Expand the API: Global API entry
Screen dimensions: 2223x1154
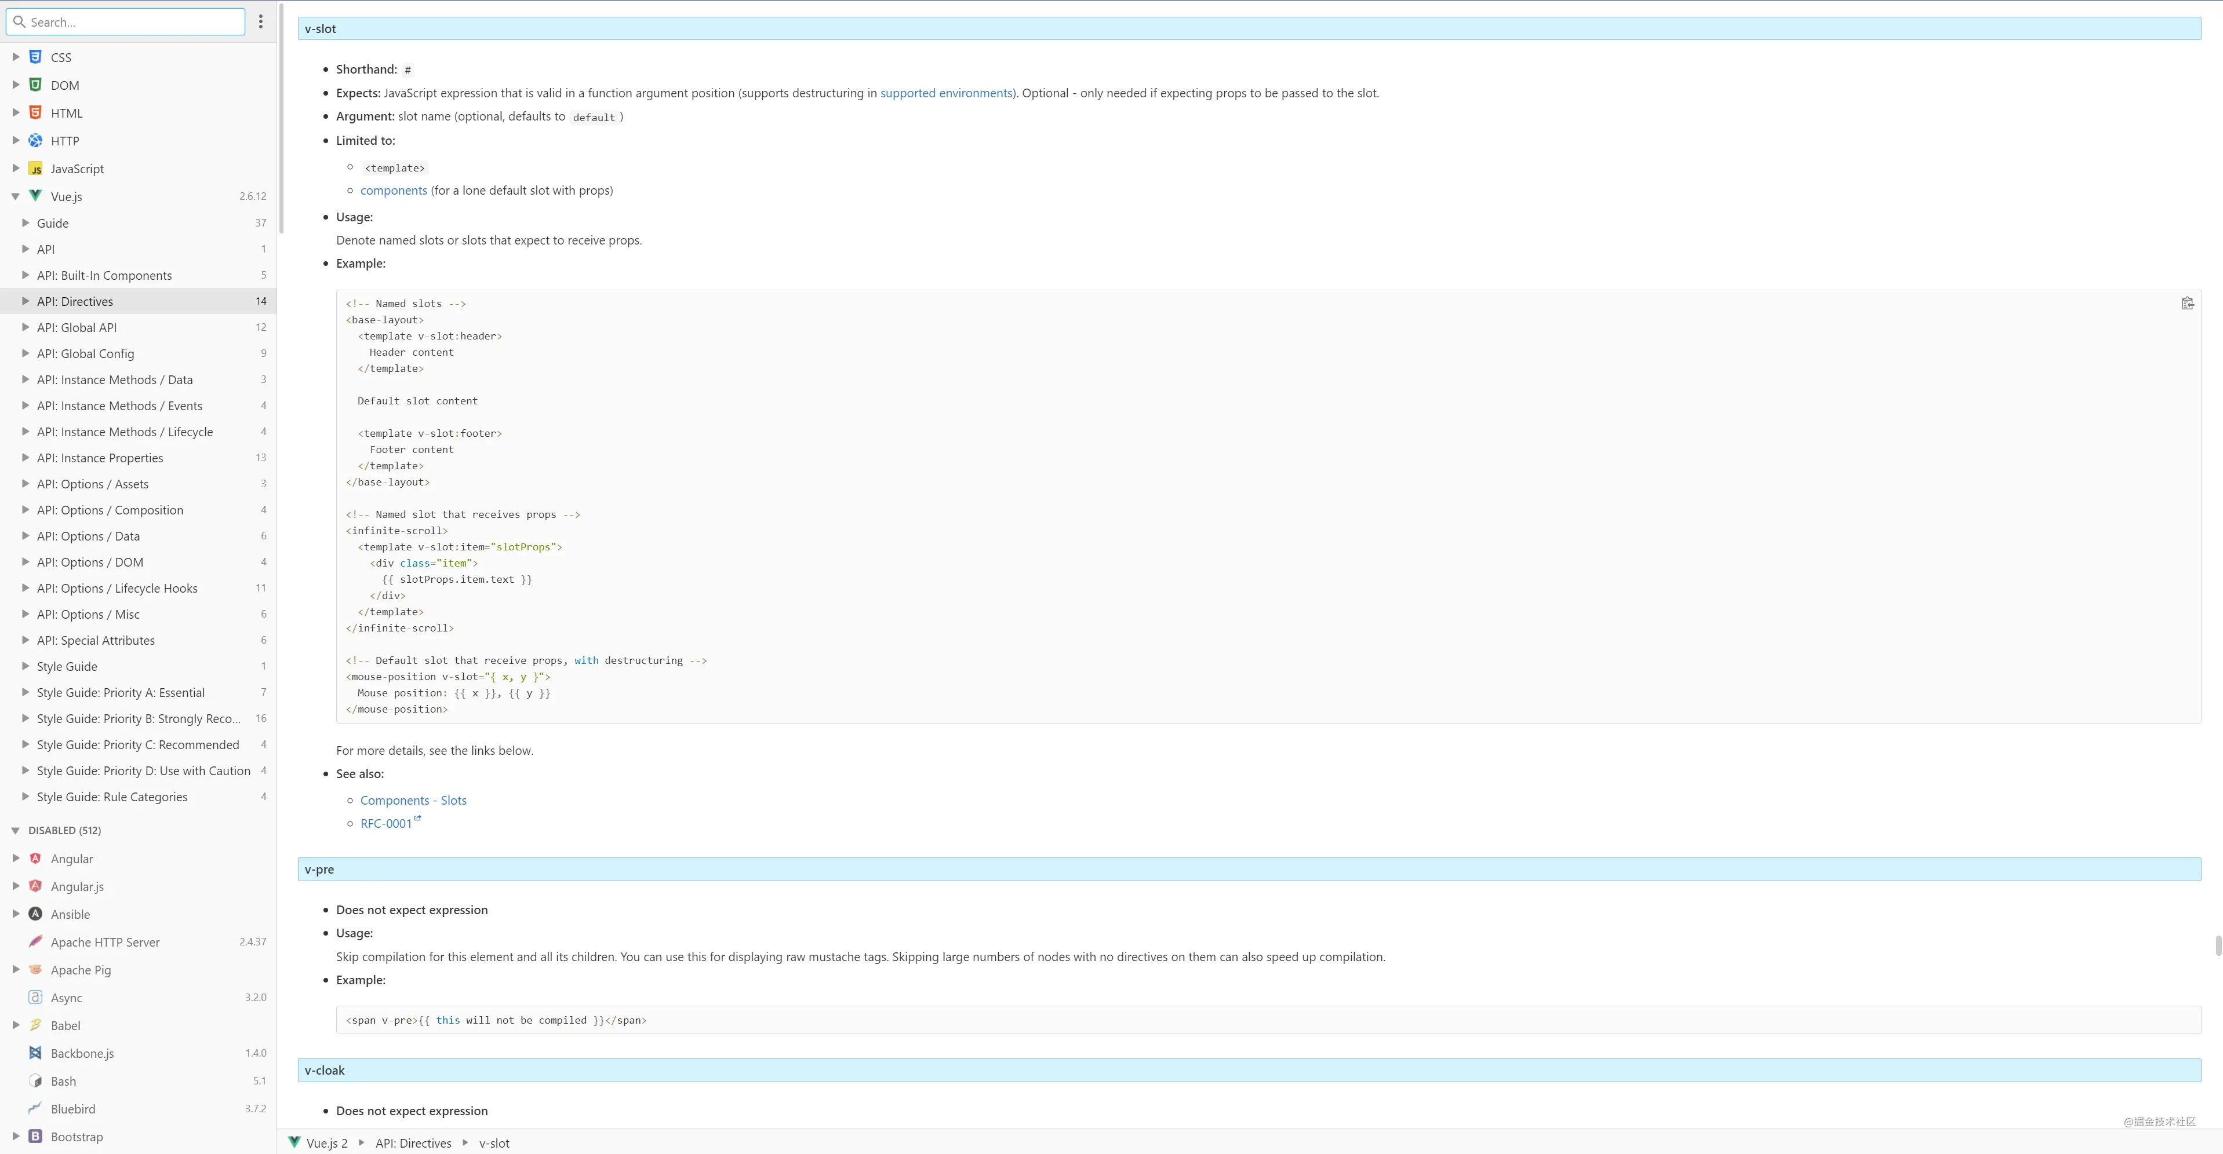pos(25,328)
